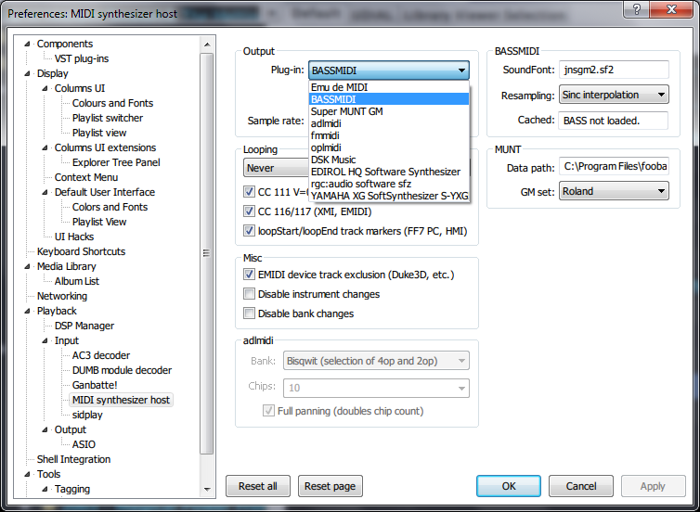Click the Cached BASS not loaded field

click(x=613, y=121)
